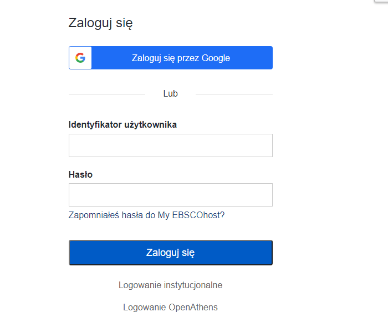Click the word Google in the blue button
Screen dimensions: 388x327
(x=216, y=58)
